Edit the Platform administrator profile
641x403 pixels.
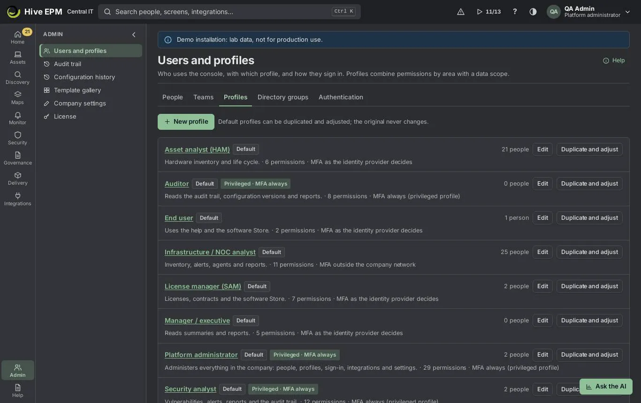tap(542, 355)
